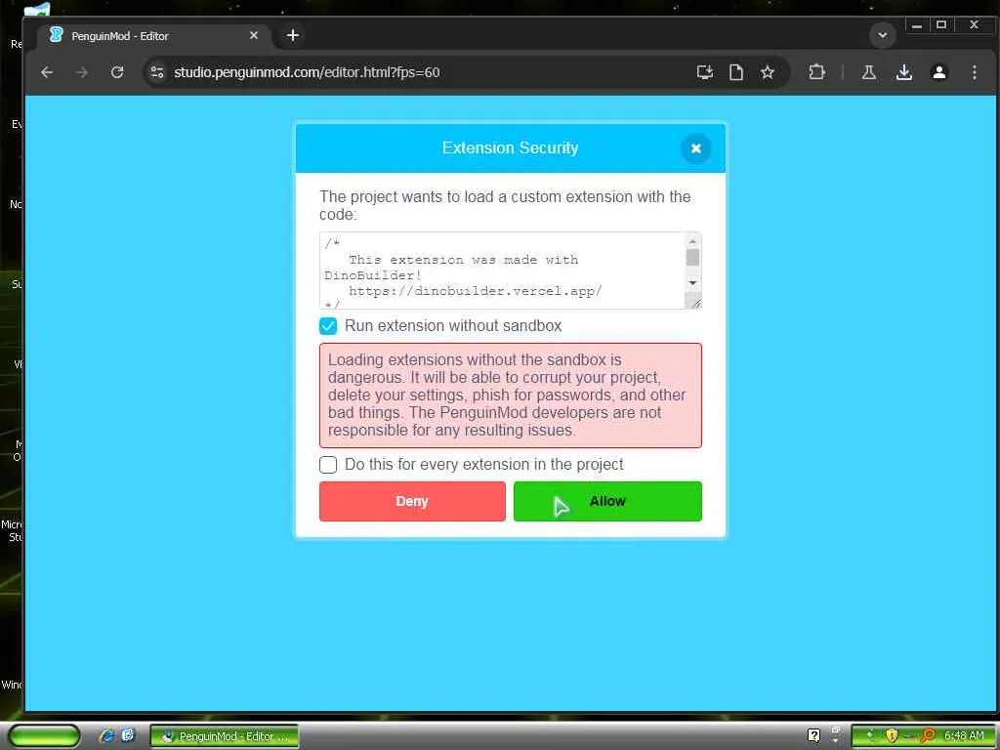Click the orange magnifier tray icon
The width and height of the screenshot is (1000, 750).
pos(929,735)
